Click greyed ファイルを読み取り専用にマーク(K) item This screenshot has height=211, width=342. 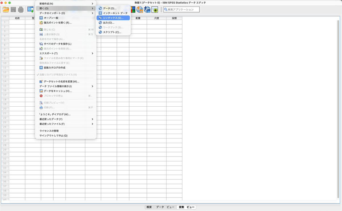tap(66, 58)
